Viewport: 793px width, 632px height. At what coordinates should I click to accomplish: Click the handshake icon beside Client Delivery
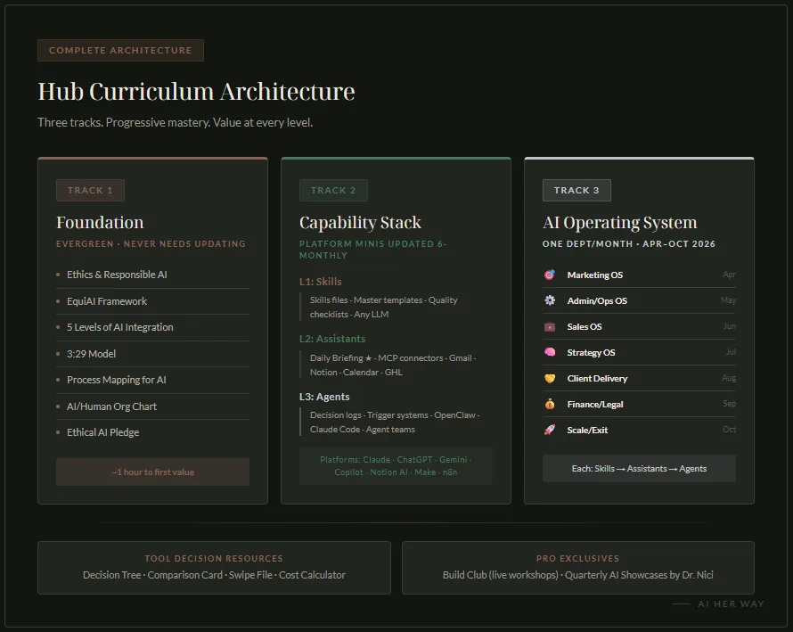(550, 378)
